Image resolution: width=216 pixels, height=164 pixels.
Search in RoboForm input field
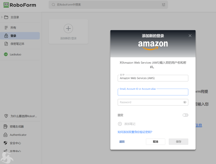click(x=108, y=5)
